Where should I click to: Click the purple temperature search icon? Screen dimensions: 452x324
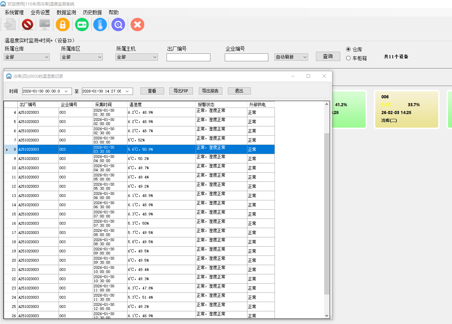point(118,25)
